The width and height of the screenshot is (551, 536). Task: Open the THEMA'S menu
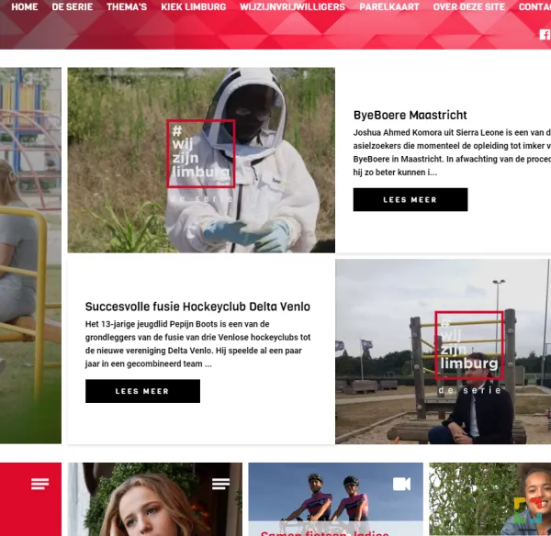[x=127, y=7]
